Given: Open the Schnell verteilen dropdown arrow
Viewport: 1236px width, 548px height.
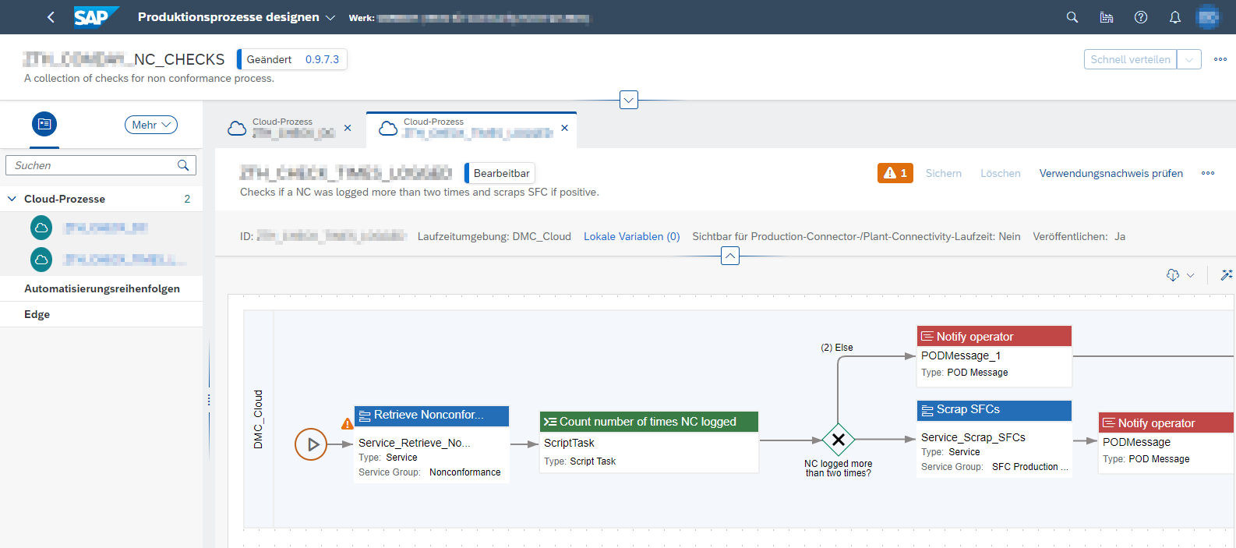Looking at the screenshot, I should pos(1189,59).
